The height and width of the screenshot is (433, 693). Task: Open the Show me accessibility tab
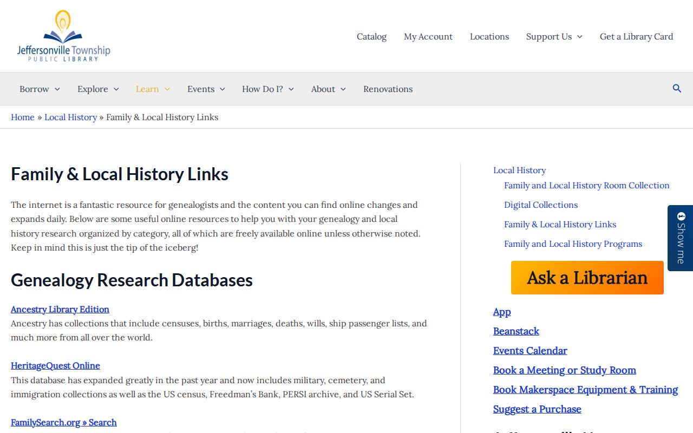click(680, 238)
